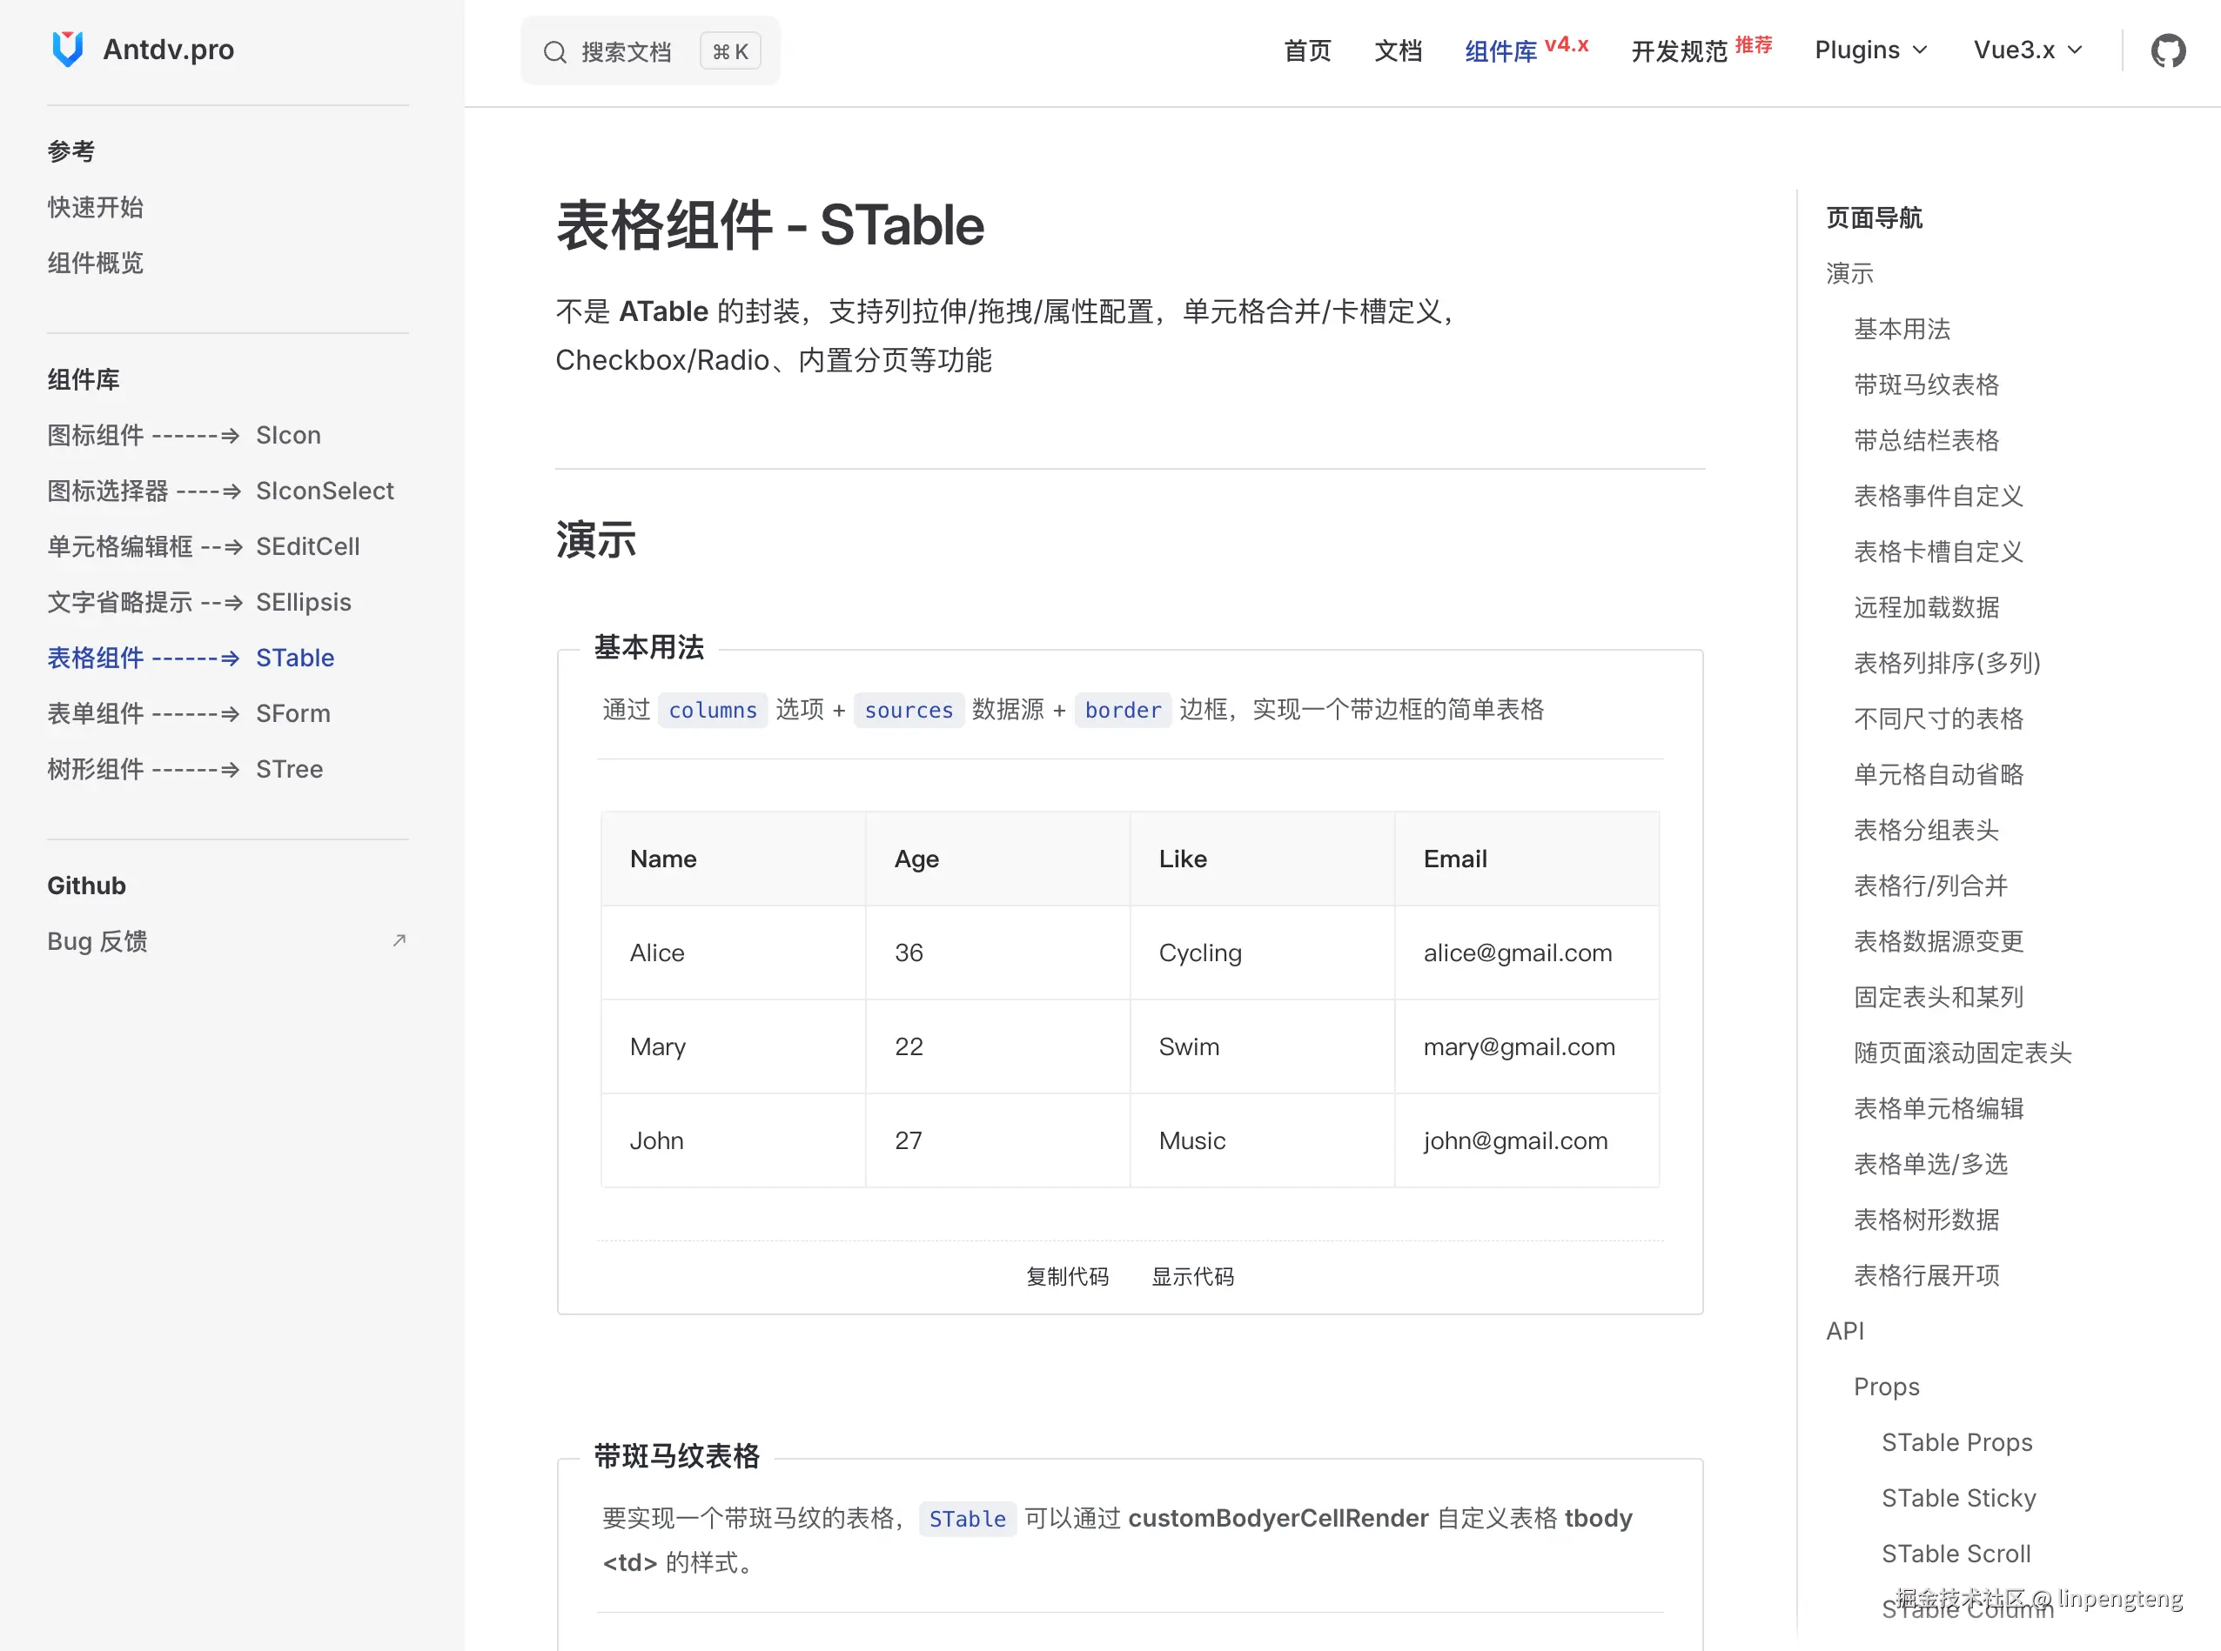Open STable Props in page navigation

(x=1956, y=1441)
